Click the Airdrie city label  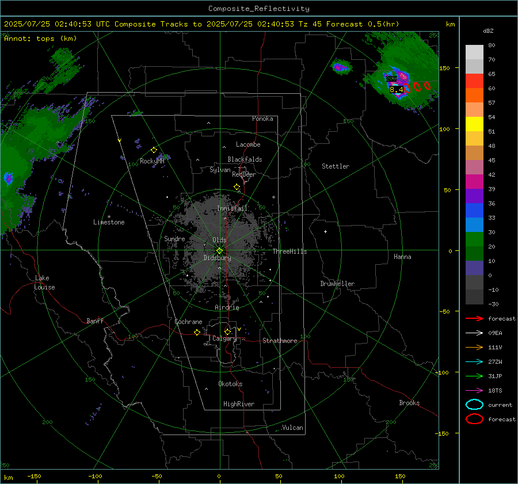227,307
